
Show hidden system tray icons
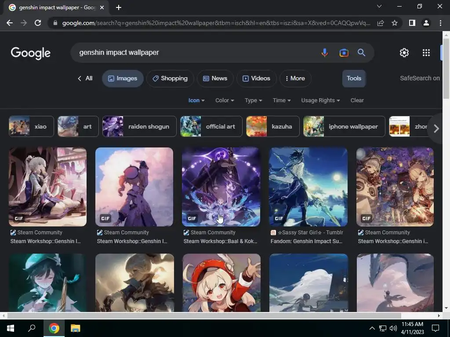click(x=372, y=328)
